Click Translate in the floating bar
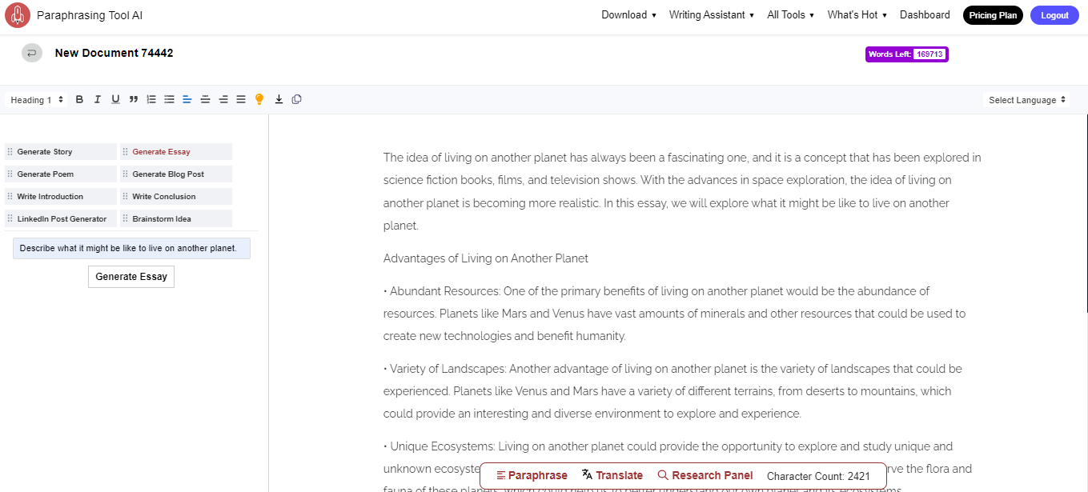 612,475
